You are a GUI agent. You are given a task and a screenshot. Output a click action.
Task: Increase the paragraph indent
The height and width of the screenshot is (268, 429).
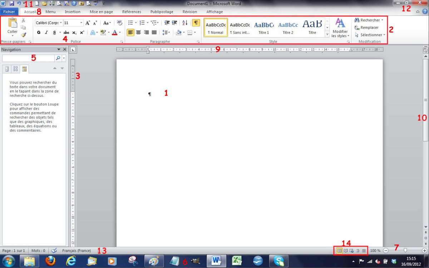coord(174,23)
